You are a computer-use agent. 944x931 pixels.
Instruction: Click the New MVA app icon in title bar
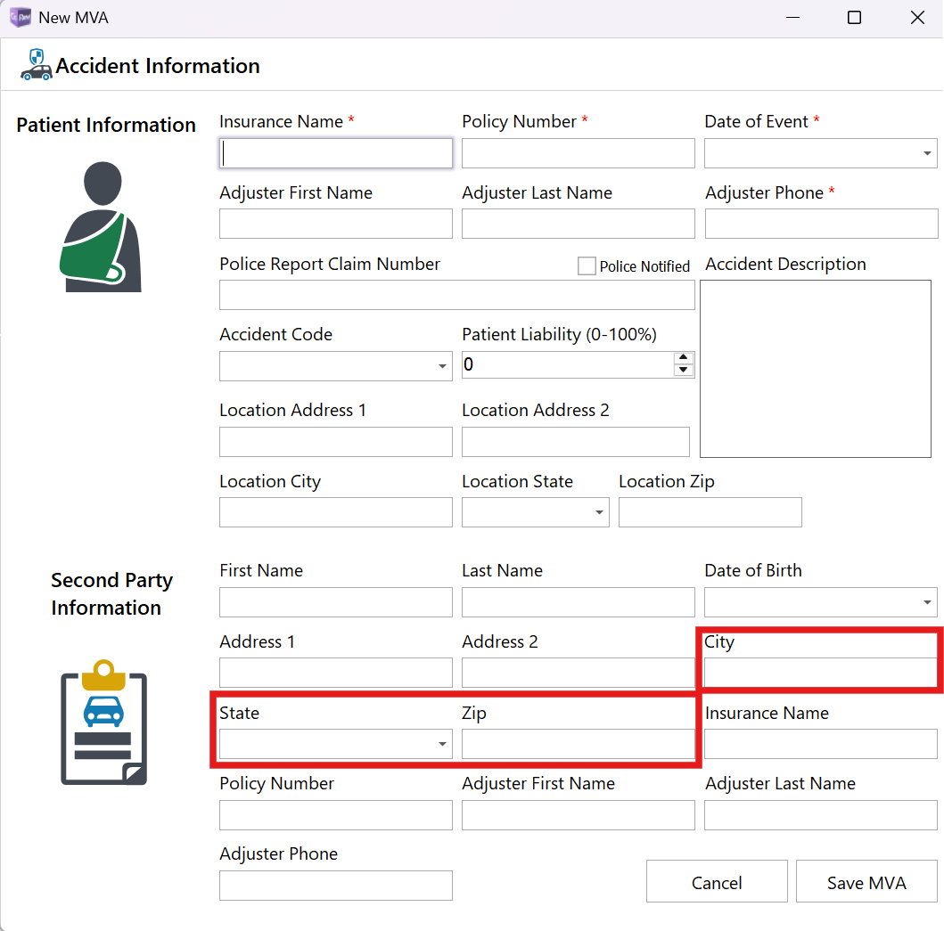pyautogui.click(x=21, y=18)
